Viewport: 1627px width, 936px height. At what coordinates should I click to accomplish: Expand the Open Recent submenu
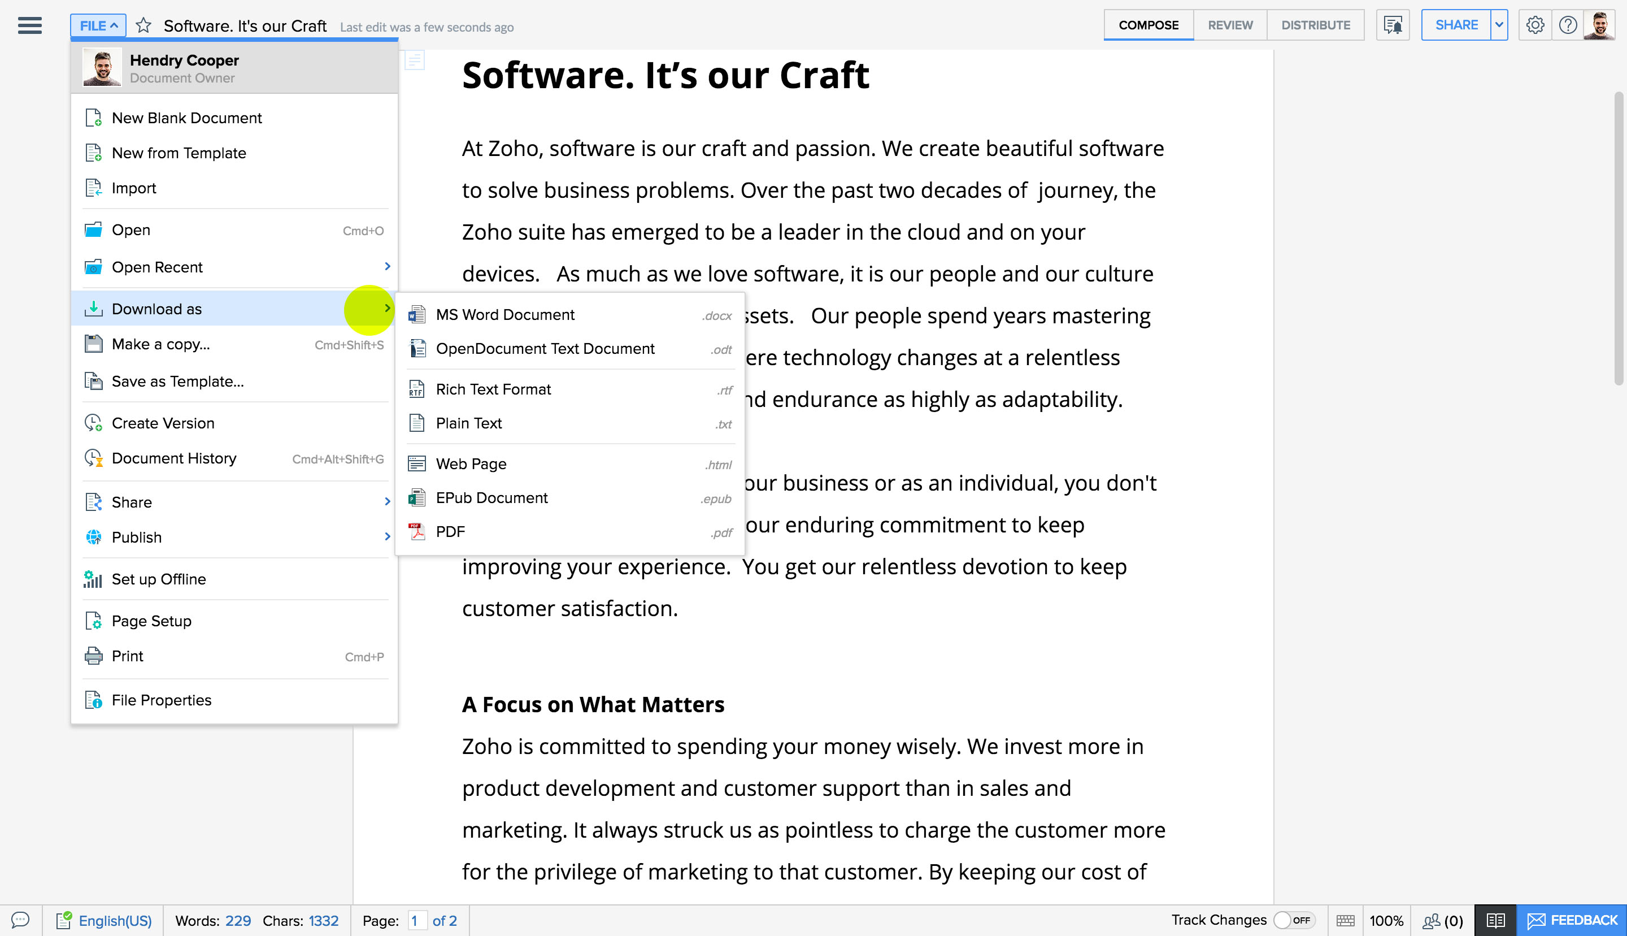point(386,266)
